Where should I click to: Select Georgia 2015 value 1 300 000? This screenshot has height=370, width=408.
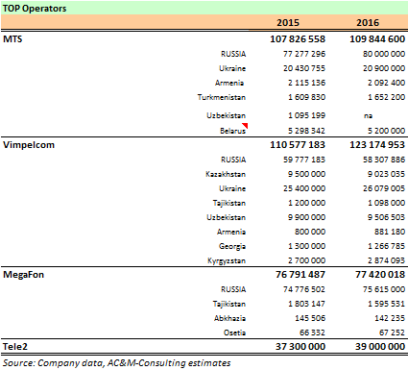tap(306, 246)
